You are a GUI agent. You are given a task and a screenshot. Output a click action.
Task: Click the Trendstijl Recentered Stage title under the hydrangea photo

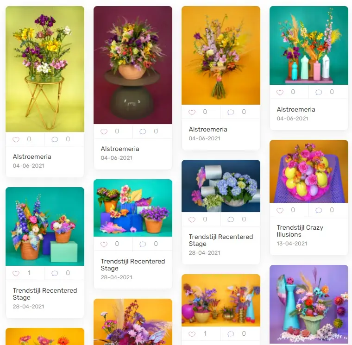221,240
